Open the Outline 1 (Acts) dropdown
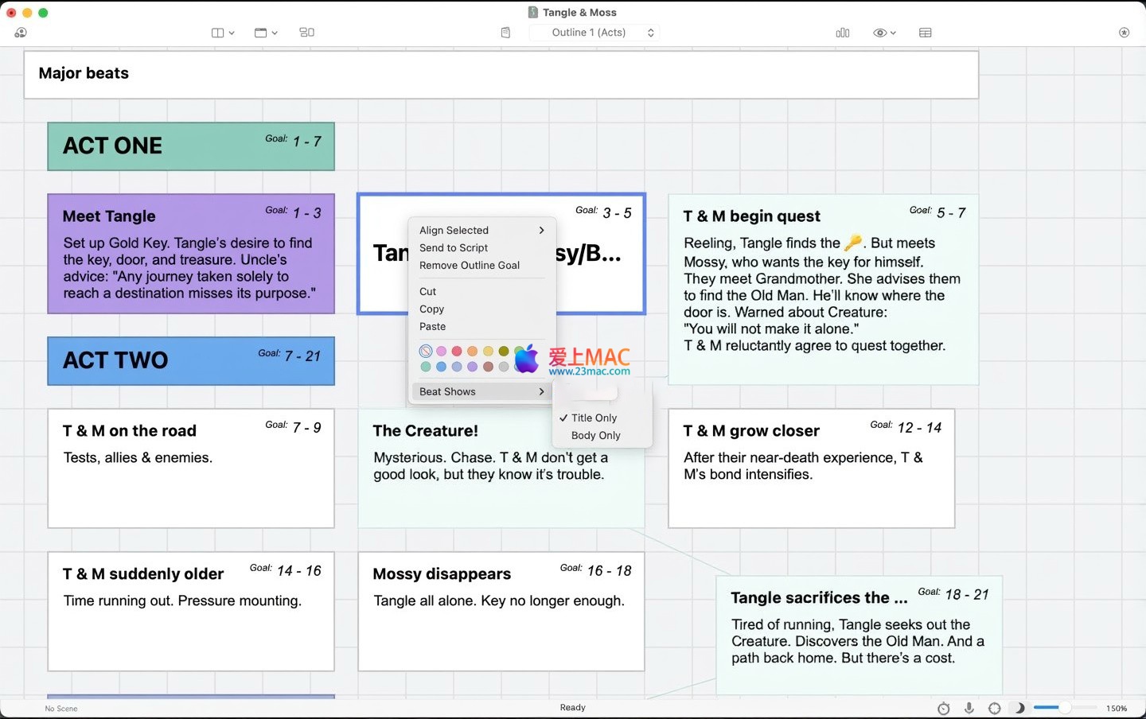Screen dimensions: 1146x719 click(602, 33)
